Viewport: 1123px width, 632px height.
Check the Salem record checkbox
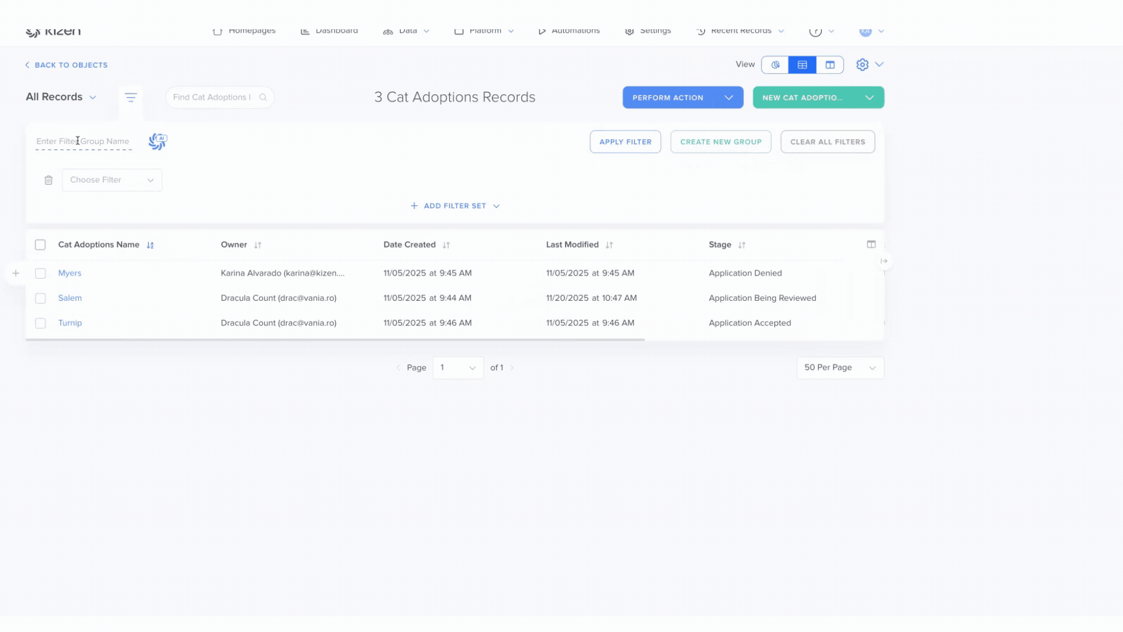coord(40,298)
